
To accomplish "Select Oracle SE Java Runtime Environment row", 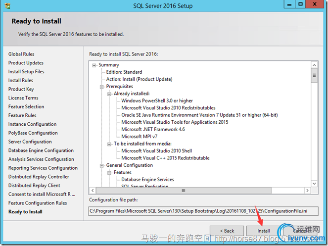I will (x=199, y=115).
